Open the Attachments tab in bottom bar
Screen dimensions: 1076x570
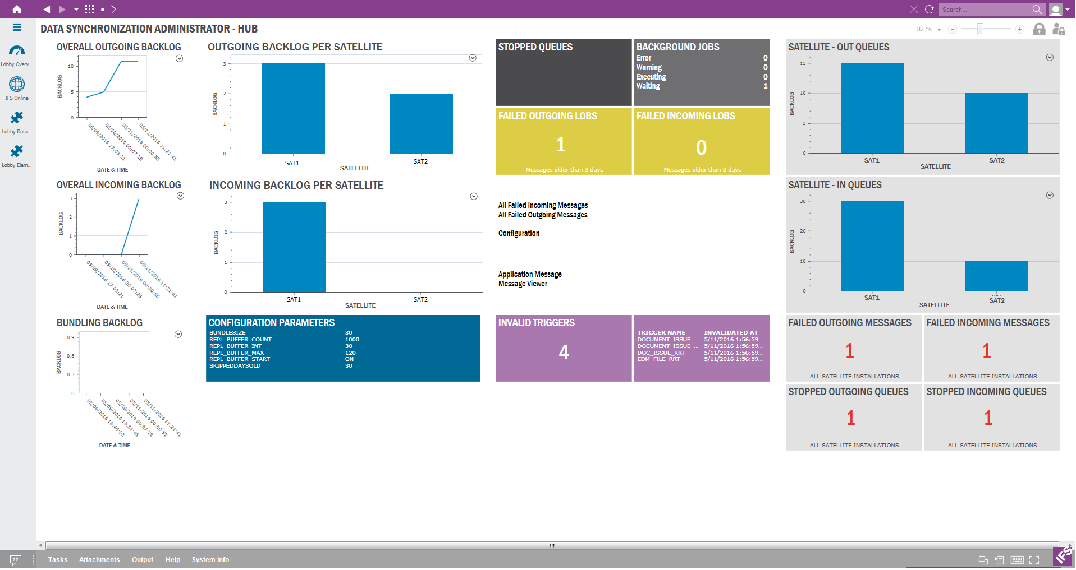(99, 560)
